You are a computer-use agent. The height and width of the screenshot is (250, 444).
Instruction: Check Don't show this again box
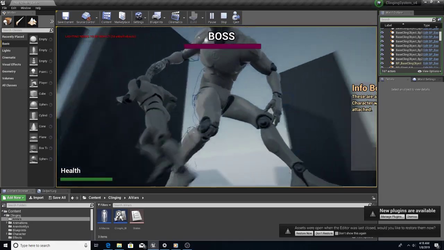(x=336, y=233)
